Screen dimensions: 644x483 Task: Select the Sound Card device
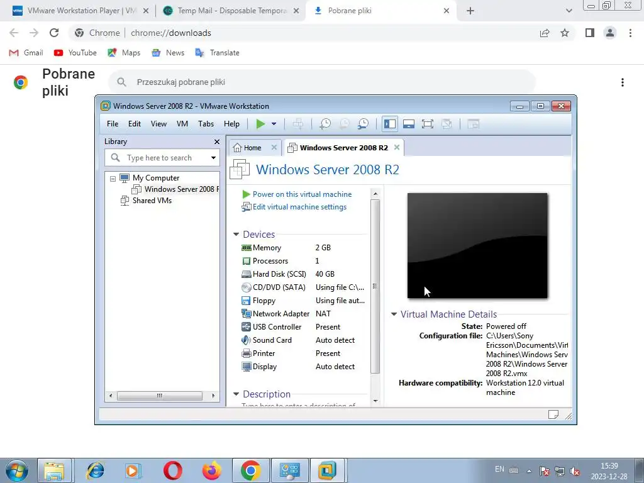pos(303,340)
